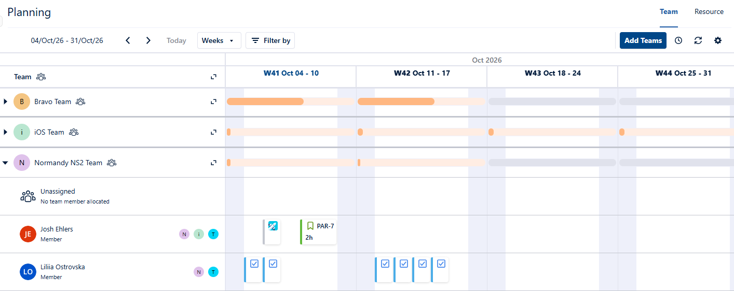Click the iOS Team avatar
The image size is (734, 291).
pos(22,132)
